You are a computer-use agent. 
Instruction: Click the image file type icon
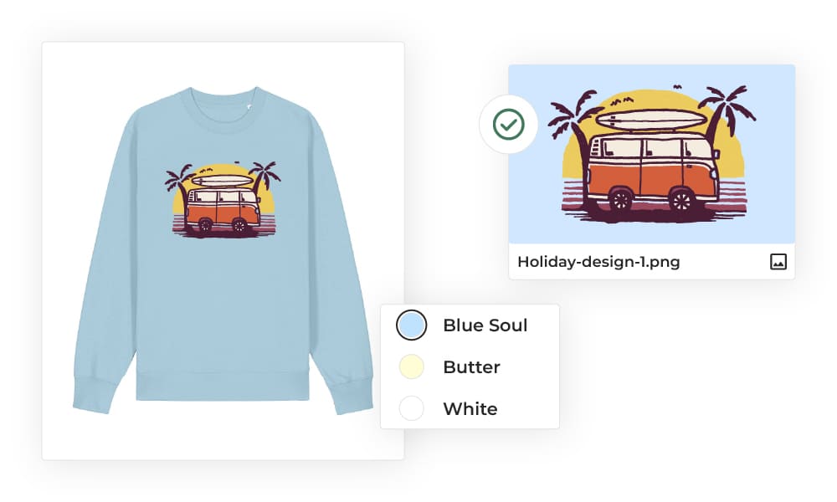[778, 261]
